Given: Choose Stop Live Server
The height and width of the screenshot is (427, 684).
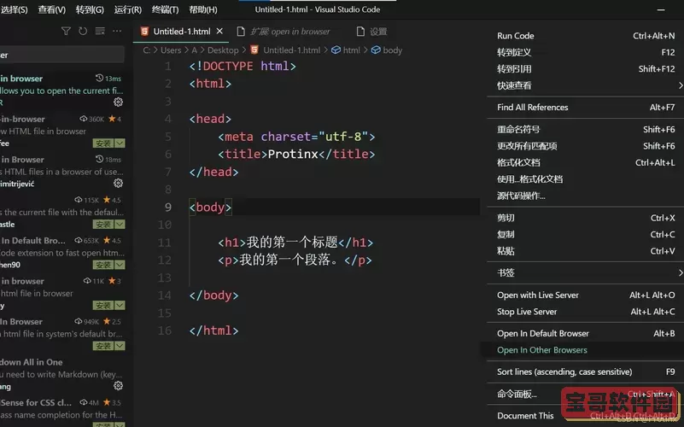Looking at the screenshot, I should [x=585, y=312].
